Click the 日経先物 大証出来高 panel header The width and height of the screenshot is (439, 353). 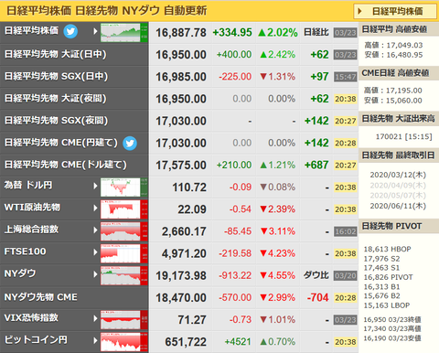coord(399,118)
